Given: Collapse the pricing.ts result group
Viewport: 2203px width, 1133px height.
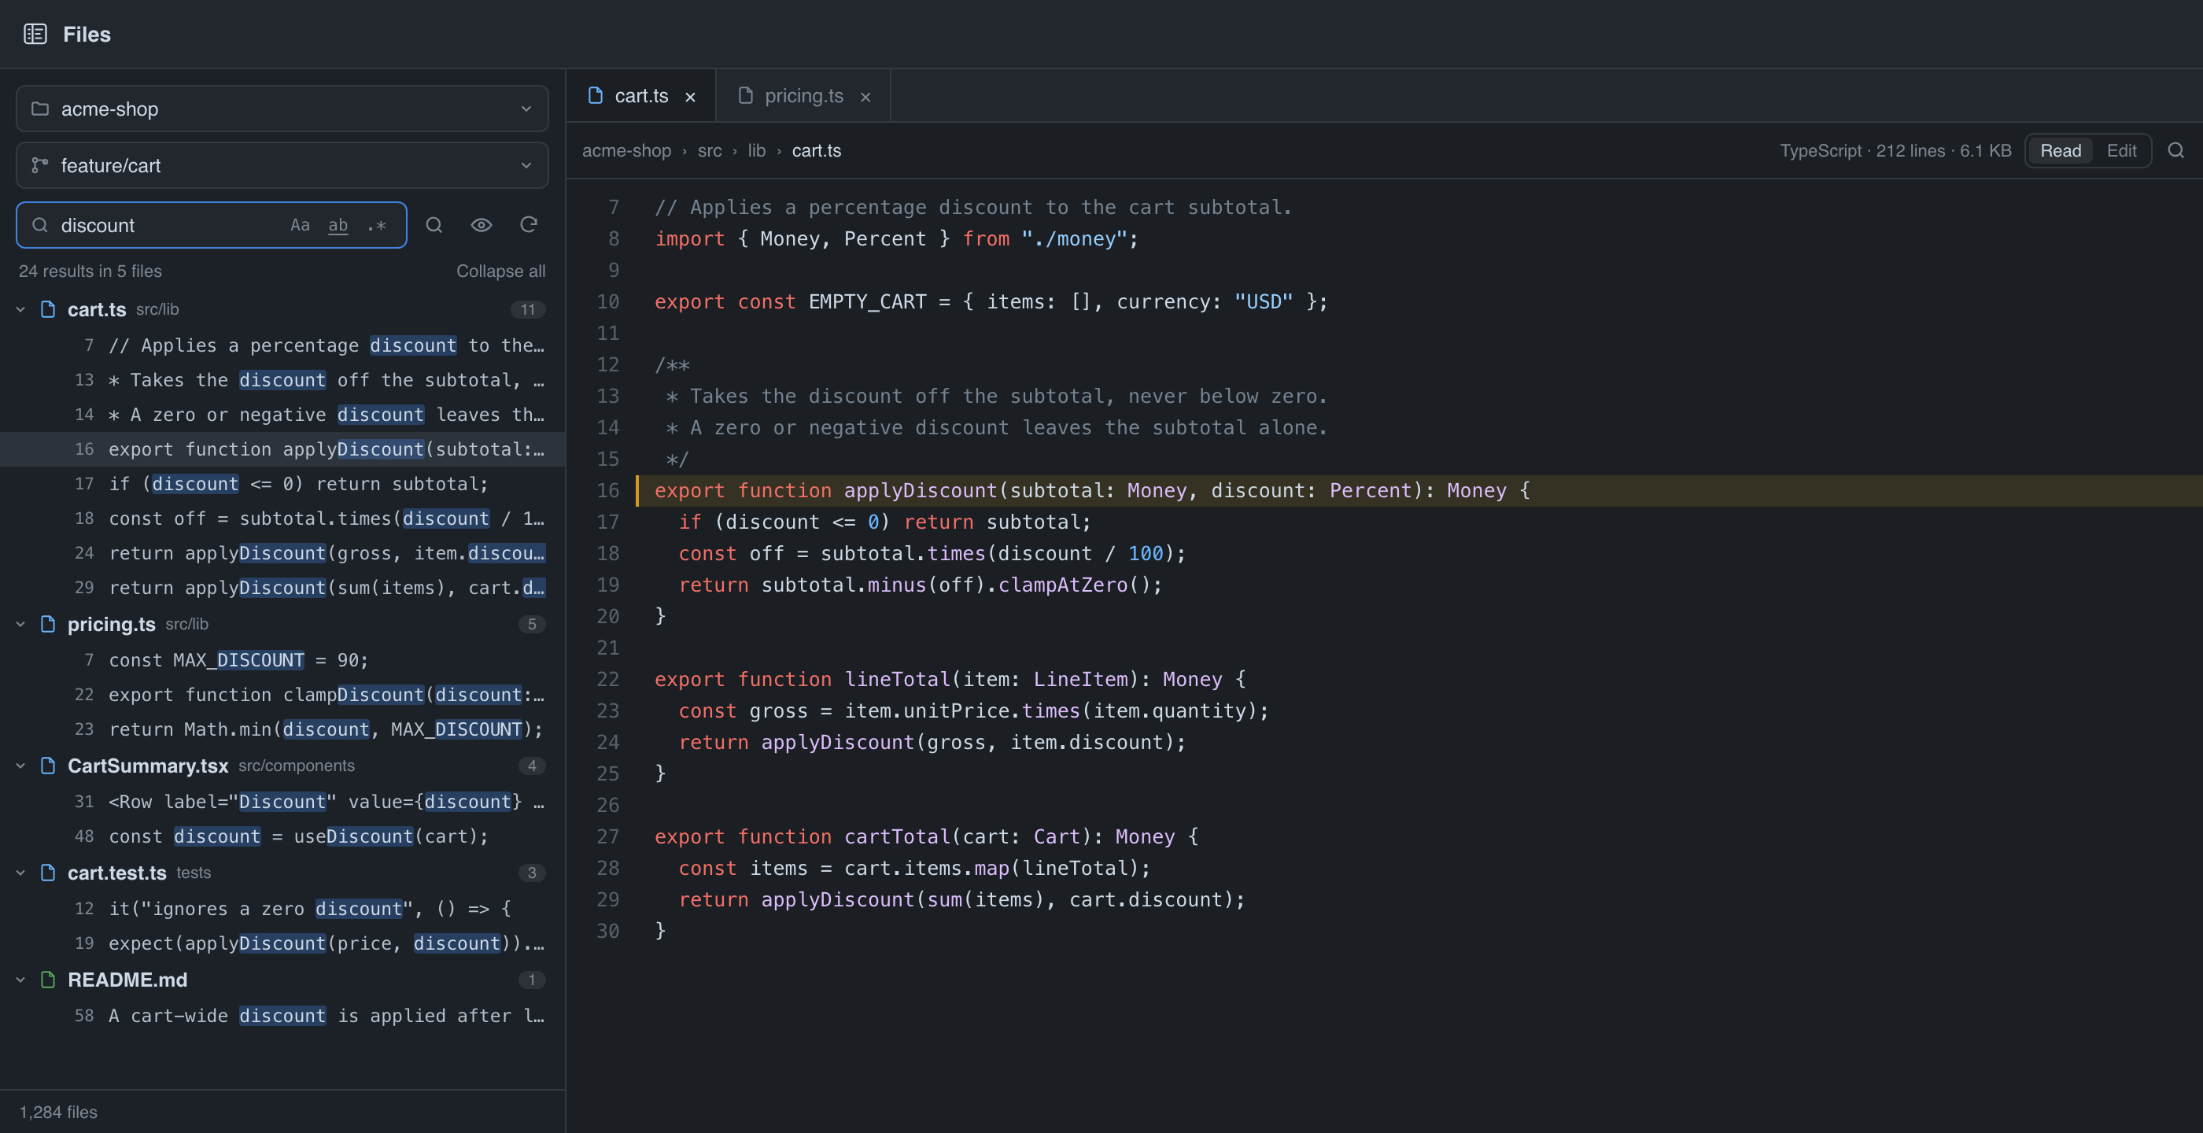Looking at the screenshot, I should click(x=20, y=624).
